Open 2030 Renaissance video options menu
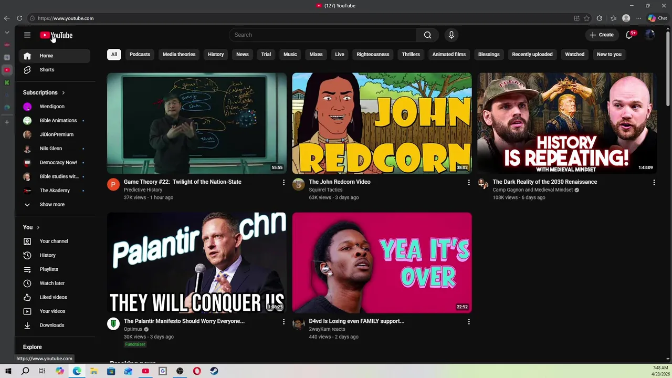This screenshot has width=672, height=378. click(654, 182)
